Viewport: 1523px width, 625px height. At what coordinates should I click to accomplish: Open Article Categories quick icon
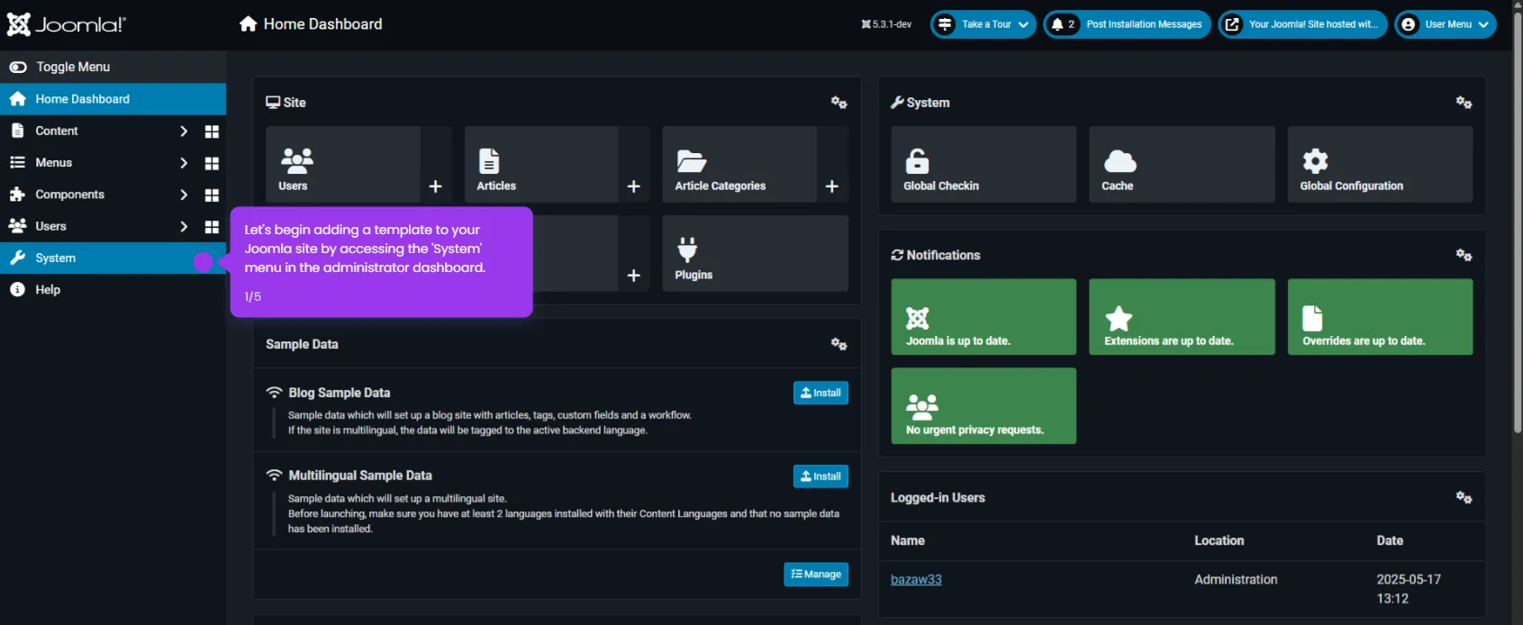(739, 164)
